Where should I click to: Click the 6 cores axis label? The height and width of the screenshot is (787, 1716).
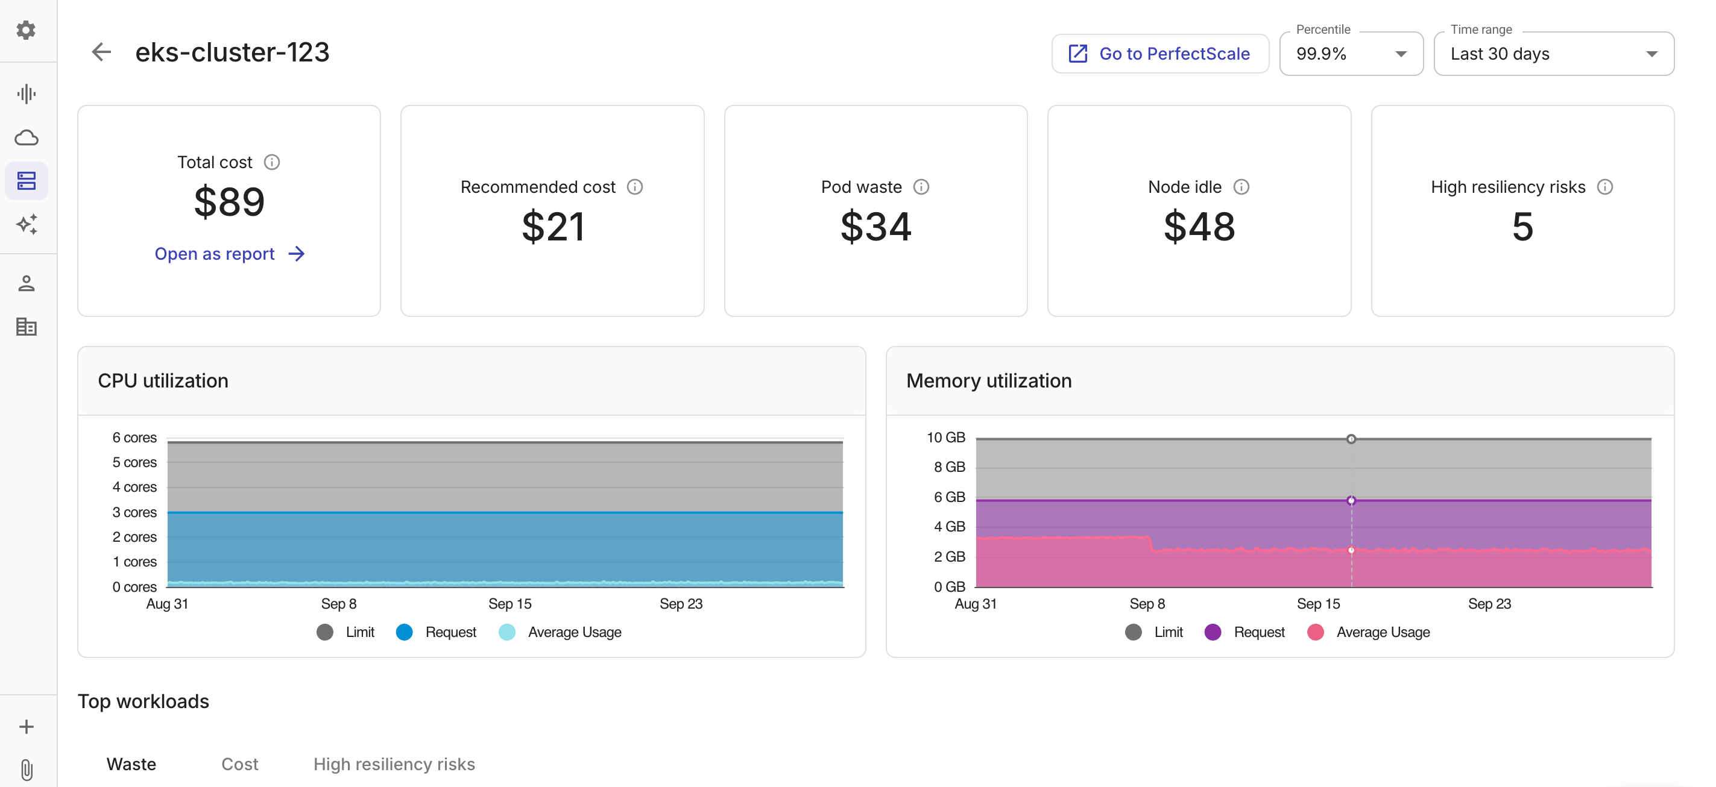[134, 437]
